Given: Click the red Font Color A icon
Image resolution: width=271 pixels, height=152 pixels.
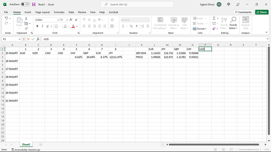Looking at the screenshot, I should coord(73,26).
